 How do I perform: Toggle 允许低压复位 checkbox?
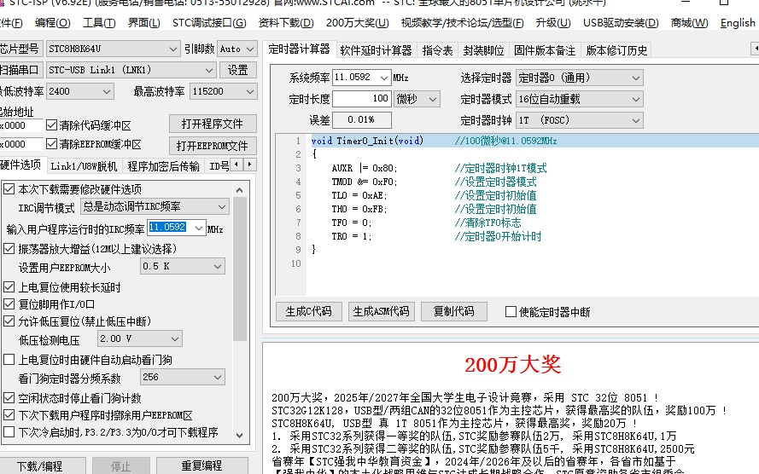coord(9,321)
